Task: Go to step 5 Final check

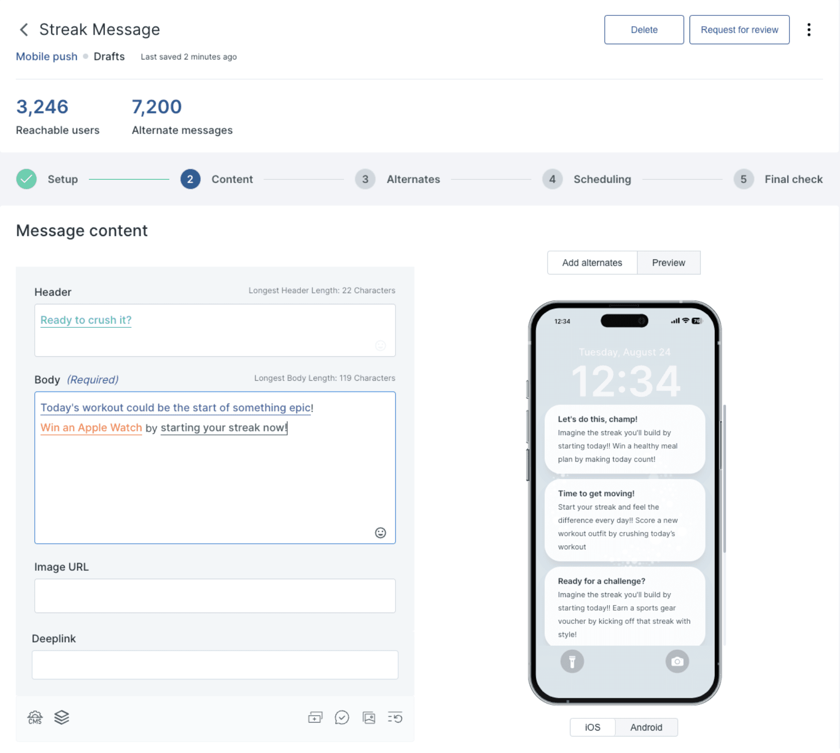Action: tap(778, 179)
